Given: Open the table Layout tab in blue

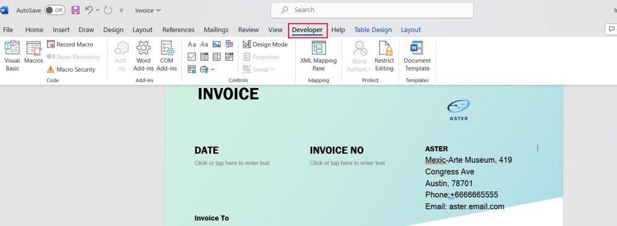Looking at the screenshot, I should click(411, 30).
